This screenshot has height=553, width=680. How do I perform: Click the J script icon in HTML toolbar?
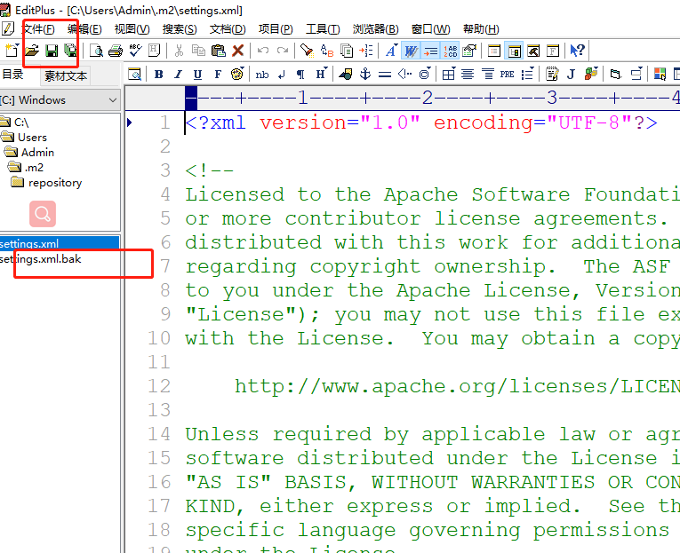(572, 75)
